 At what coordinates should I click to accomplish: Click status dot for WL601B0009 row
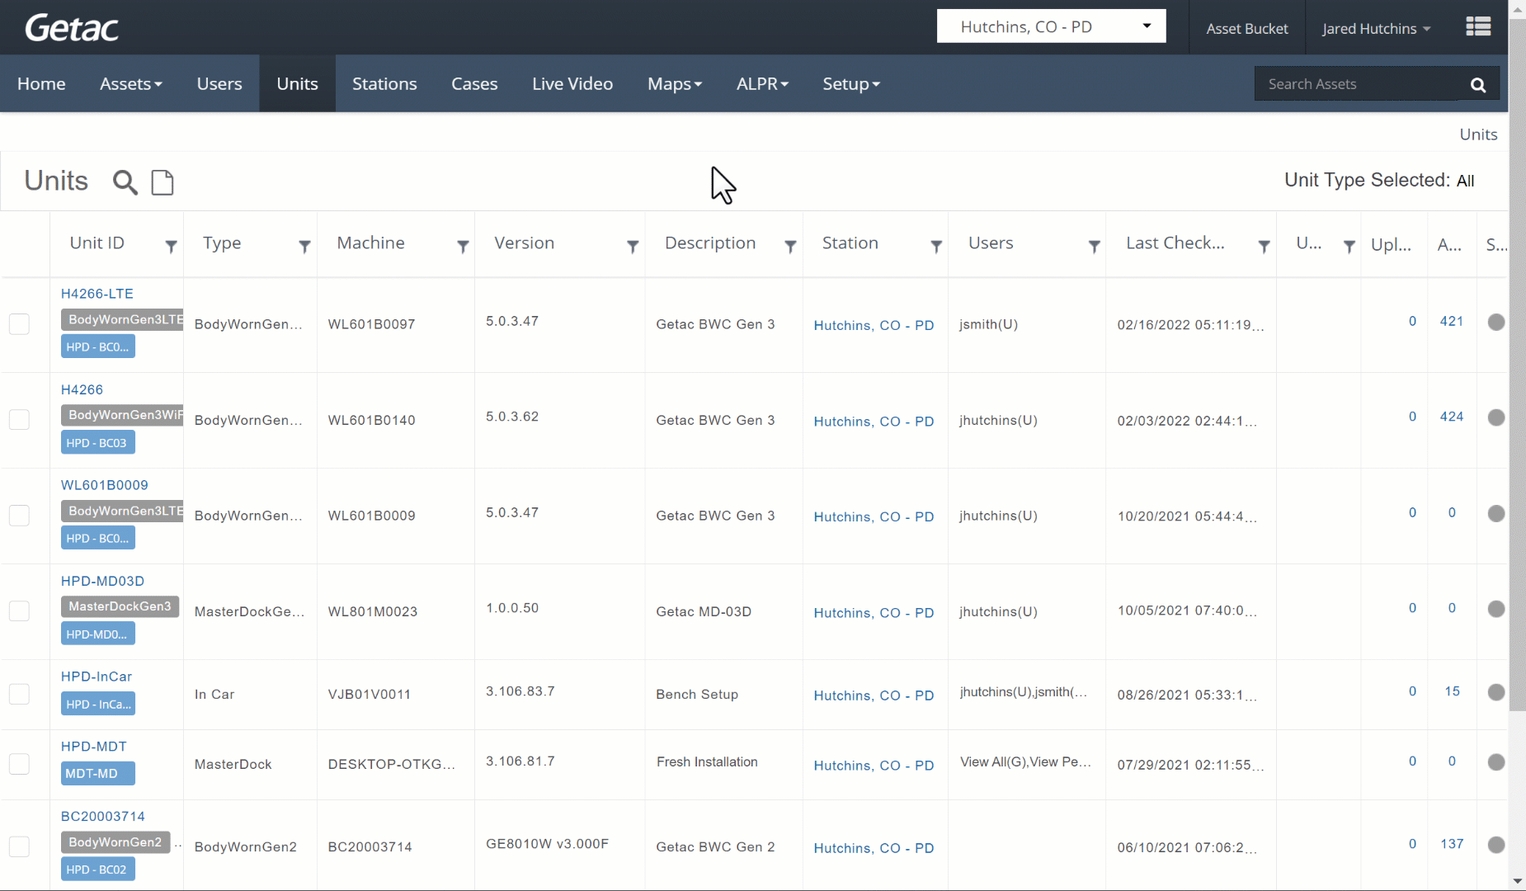[x=1495, y=513]
